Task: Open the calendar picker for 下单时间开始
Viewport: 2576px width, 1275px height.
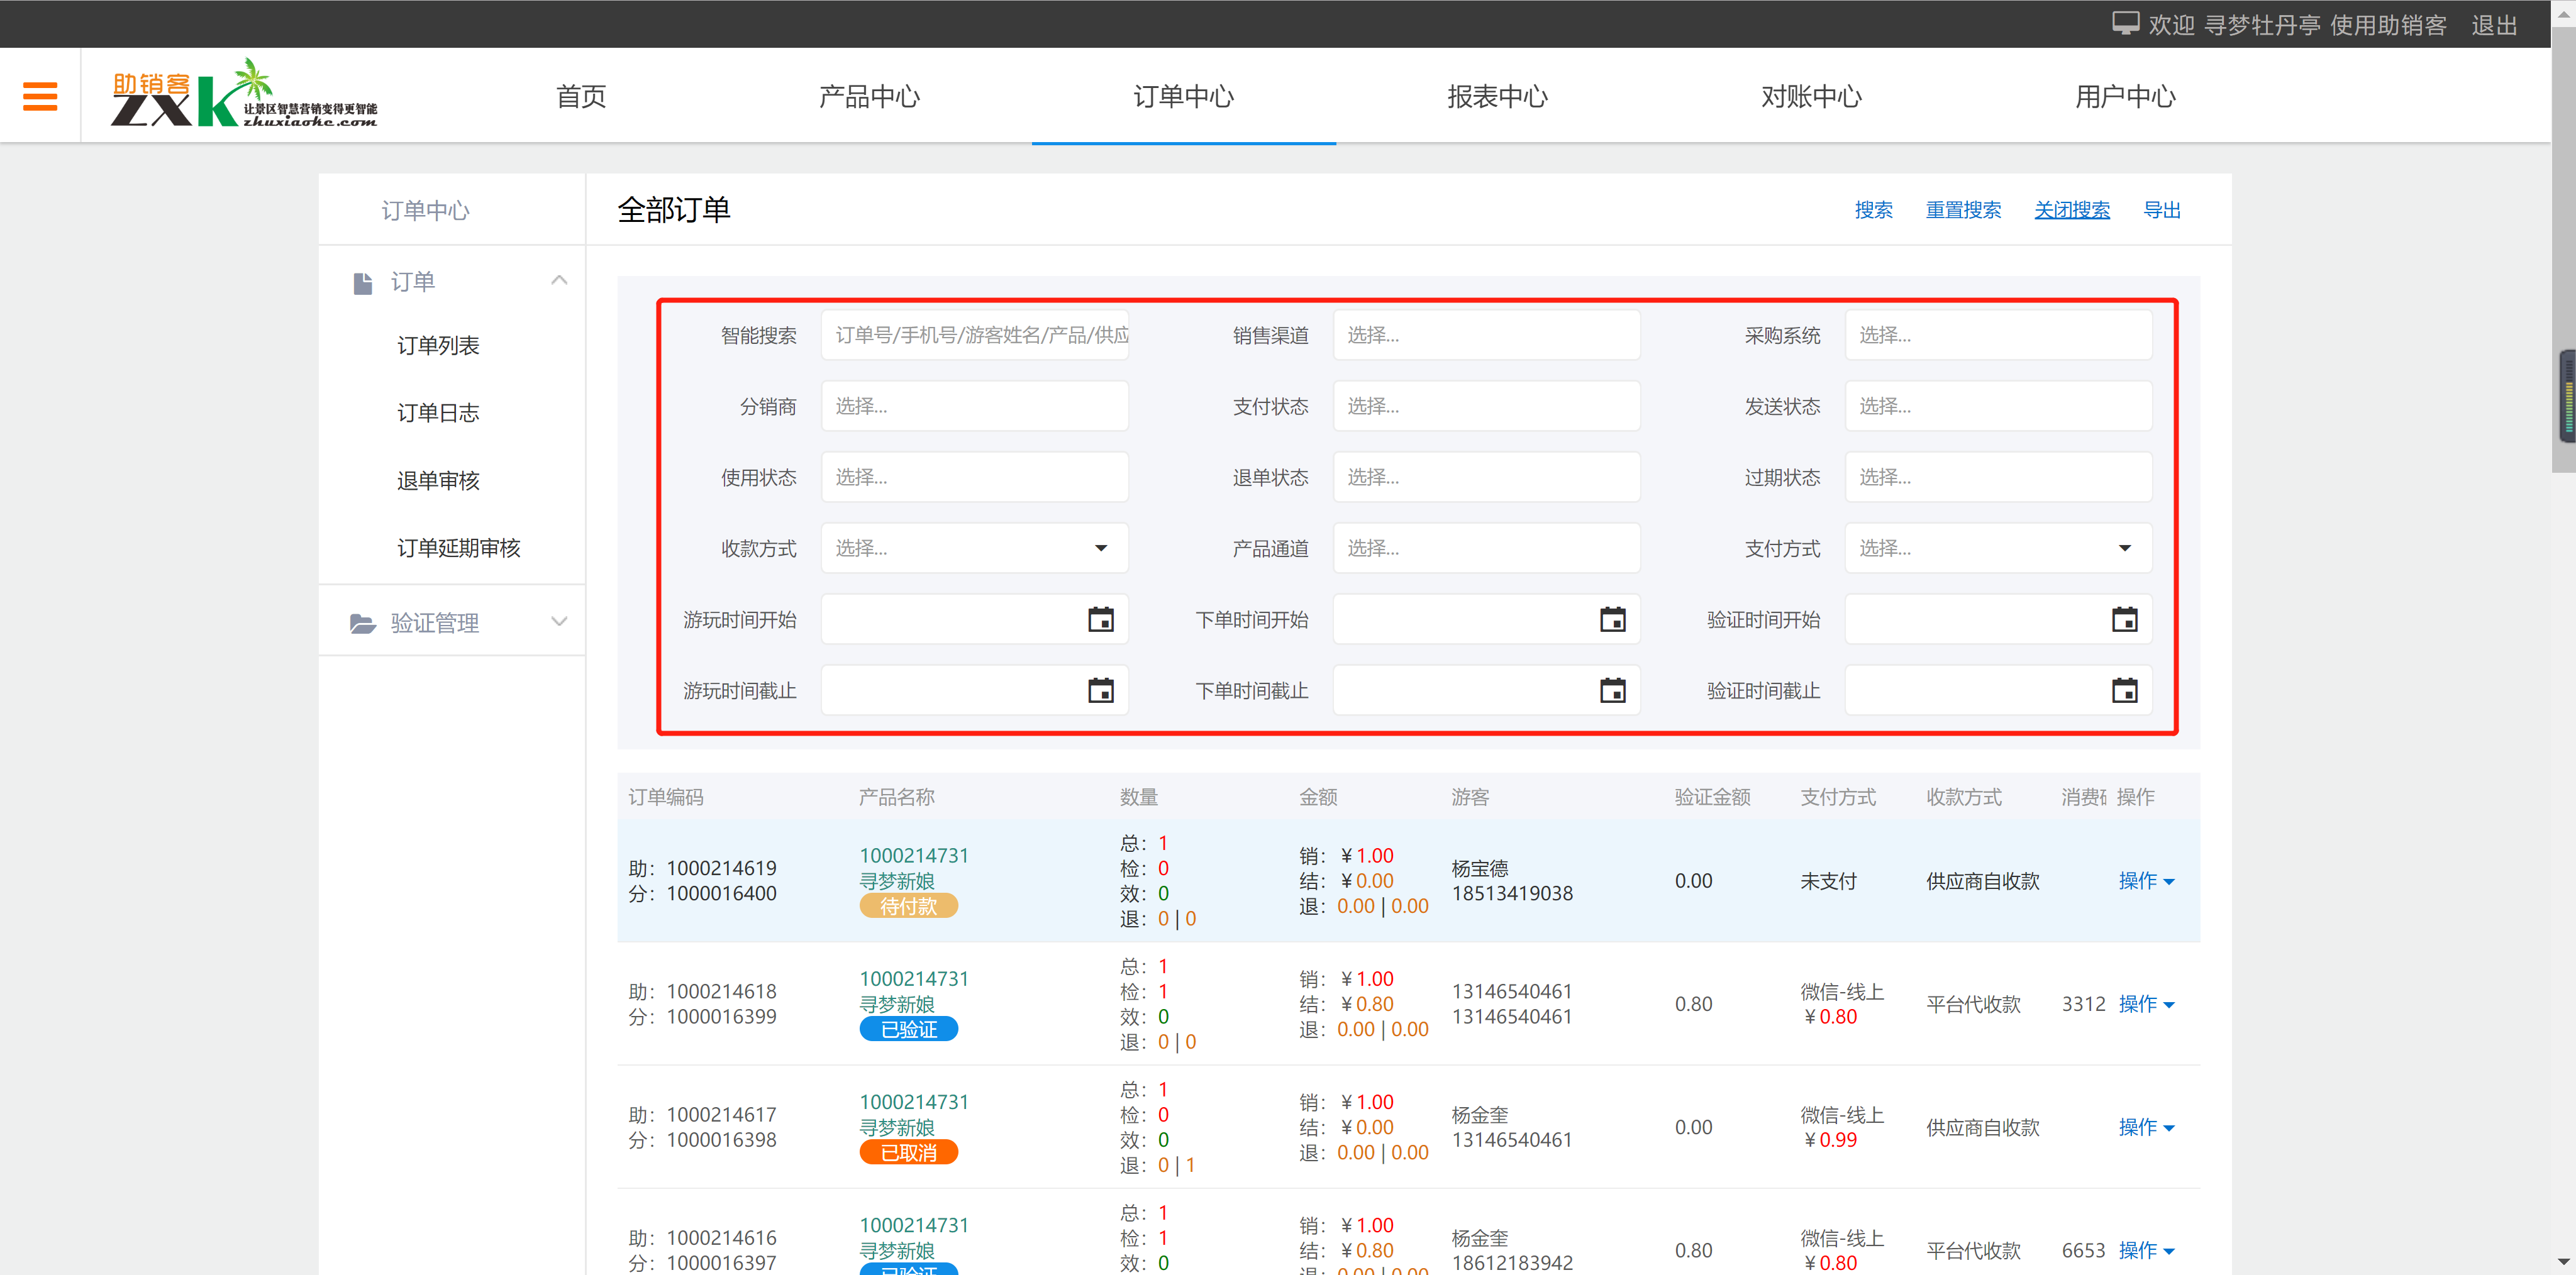Action: tap(1612, 619)
